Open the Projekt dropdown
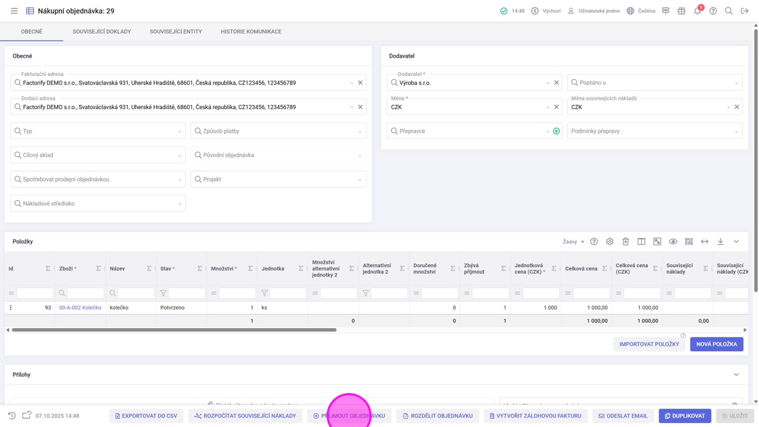This screenshot has width=759, height=427. 279,179
